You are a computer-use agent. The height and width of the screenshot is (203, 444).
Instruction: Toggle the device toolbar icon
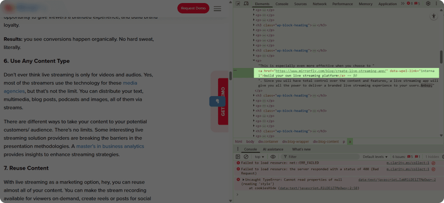click(x=246, y=3)
